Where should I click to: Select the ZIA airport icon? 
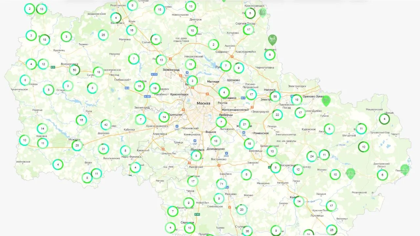244,133
